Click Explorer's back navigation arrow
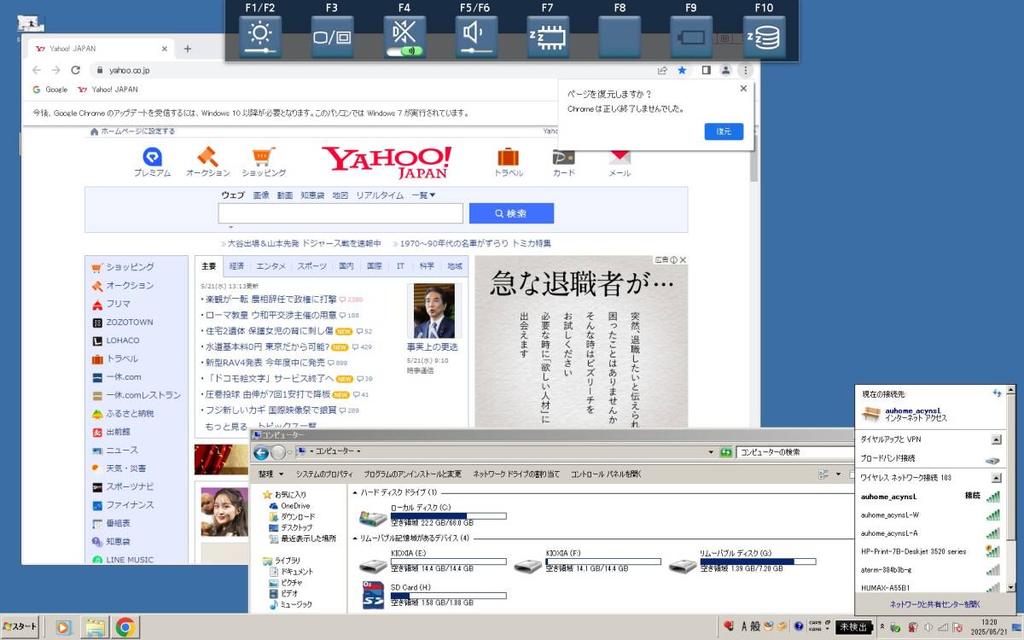Image resolution: width=1024 pixels, height=640 pixels. point(261,452)
